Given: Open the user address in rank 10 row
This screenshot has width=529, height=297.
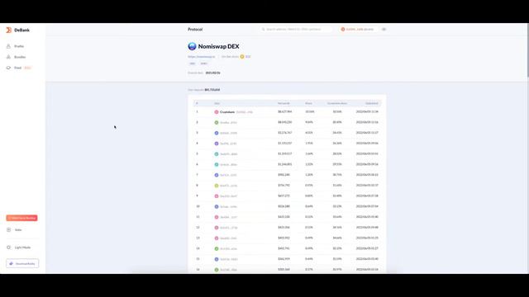Looking at the screenshot, I should [x=228, y=206].
